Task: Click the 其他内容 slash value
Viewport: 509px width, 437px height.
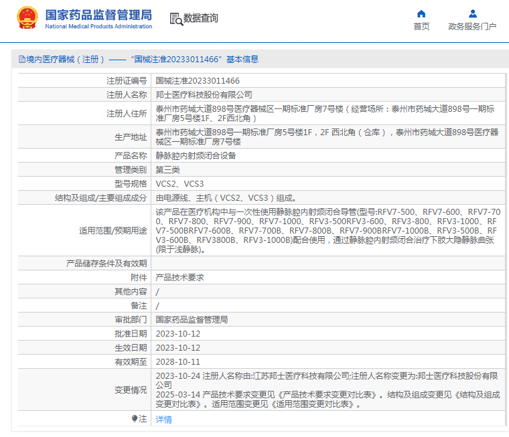Action: coord(157,292)
